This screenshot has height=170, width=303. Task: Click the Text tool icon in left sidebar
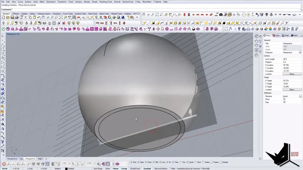3,142
